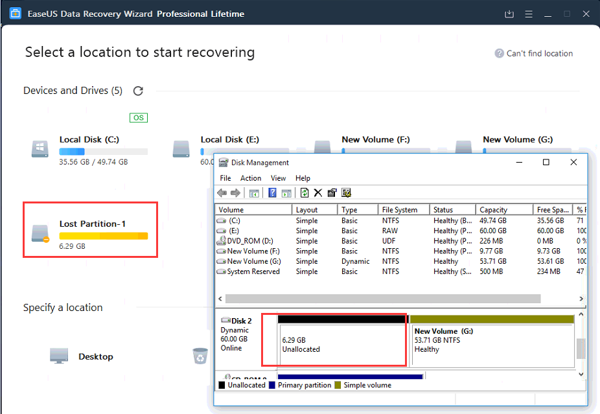Viewport: 600px width, 414px height.
Task: Click the Forward arrow in Disk Management toolbar
Action: (235, 193)
